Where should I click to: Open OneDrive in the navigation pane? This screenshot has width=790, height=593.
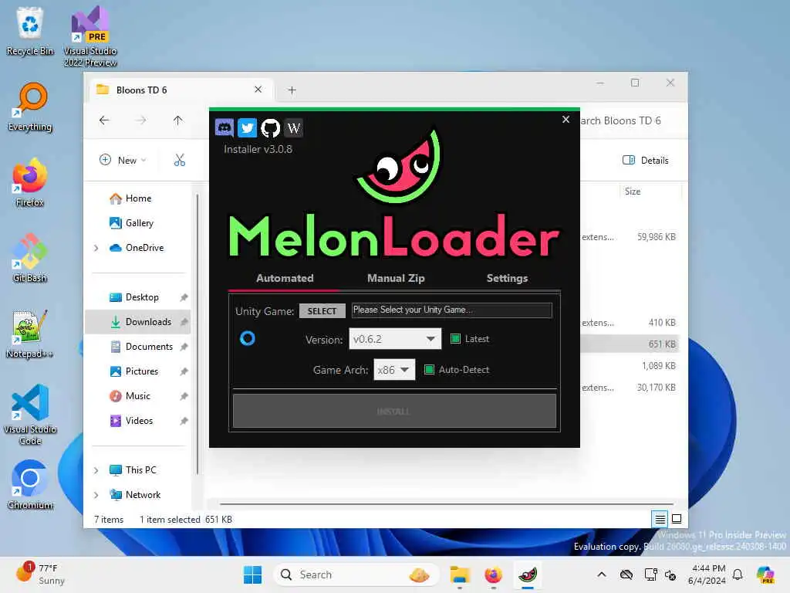(144, 248)
